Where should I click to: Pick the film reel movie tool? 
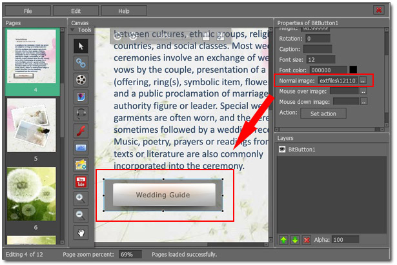81,80
